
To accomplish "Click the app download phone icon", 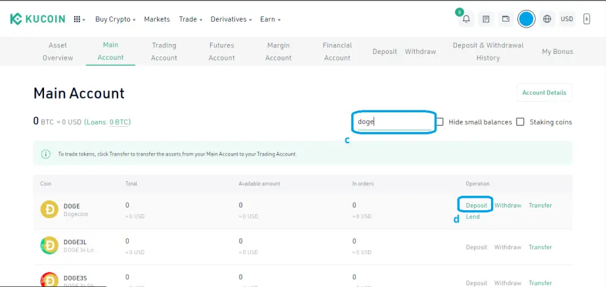I will 587,19.
